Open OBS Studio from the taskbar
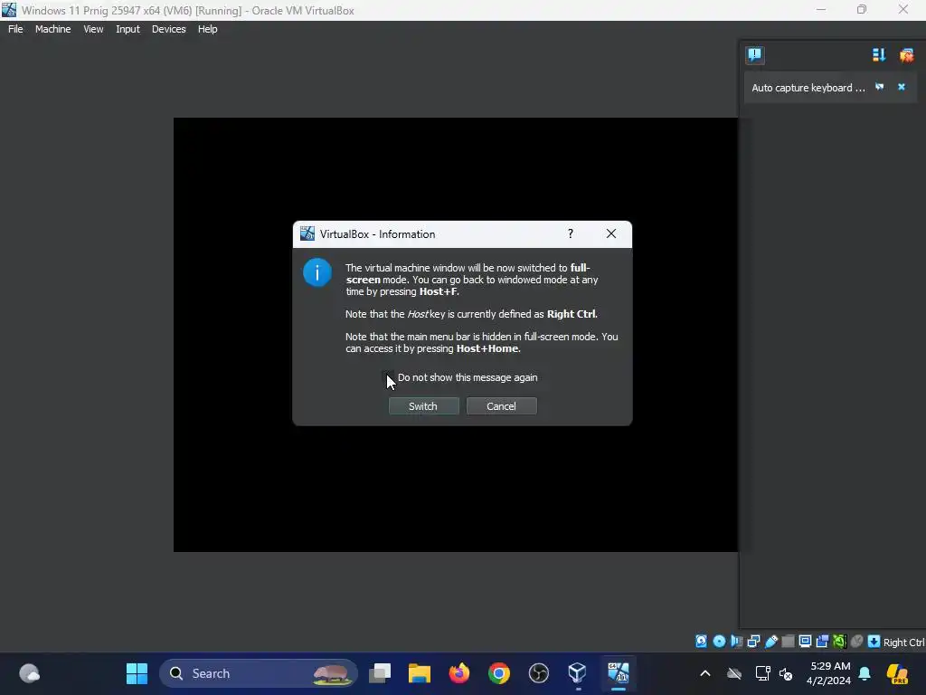 [x=539, y=673]
